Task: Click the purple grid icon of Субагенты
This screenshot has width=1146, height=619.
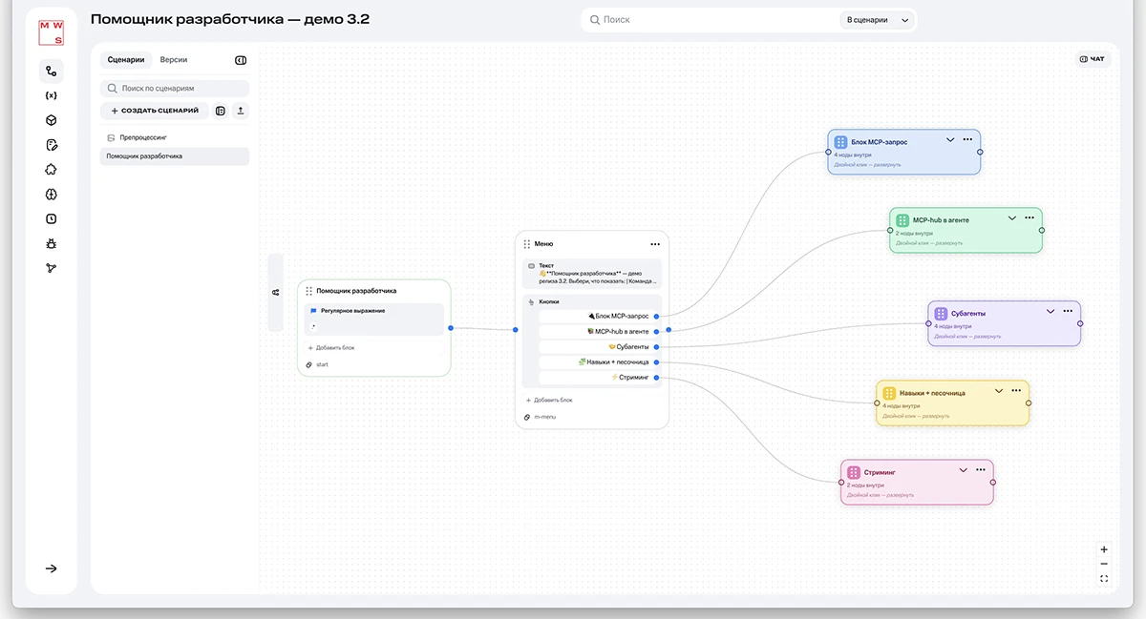Action: (942, 313)
